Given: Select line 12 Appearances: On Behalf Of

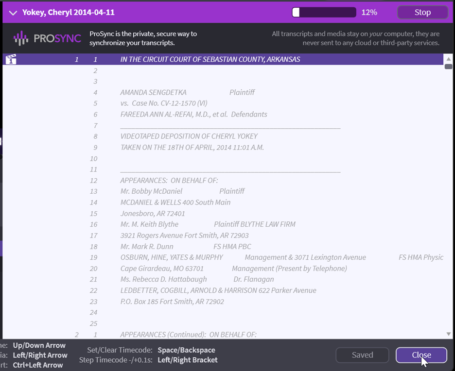Looking at the screenshot, I should (169, 181).
